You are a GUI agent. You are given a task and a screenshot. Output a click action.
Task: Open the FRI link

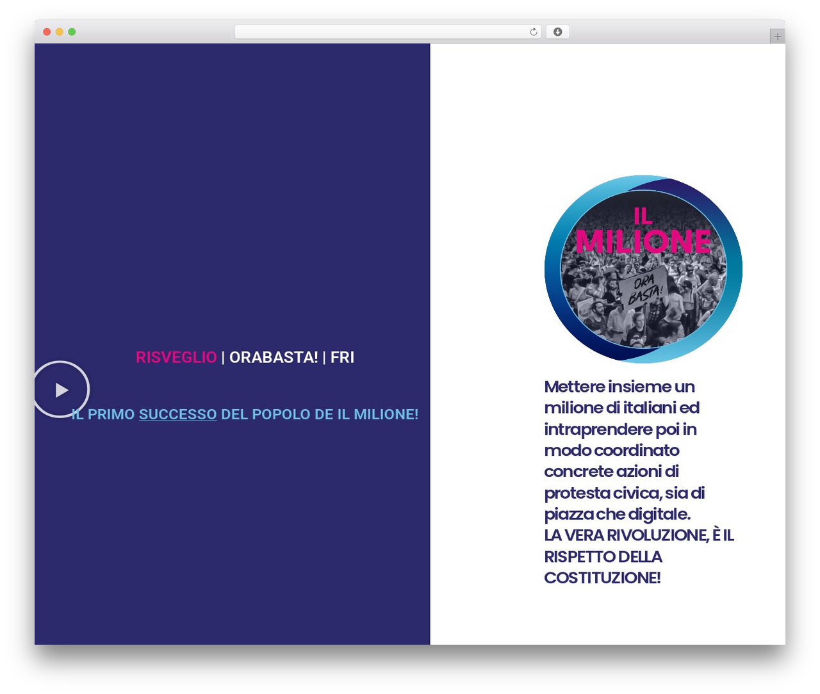(x=342, y=357)
